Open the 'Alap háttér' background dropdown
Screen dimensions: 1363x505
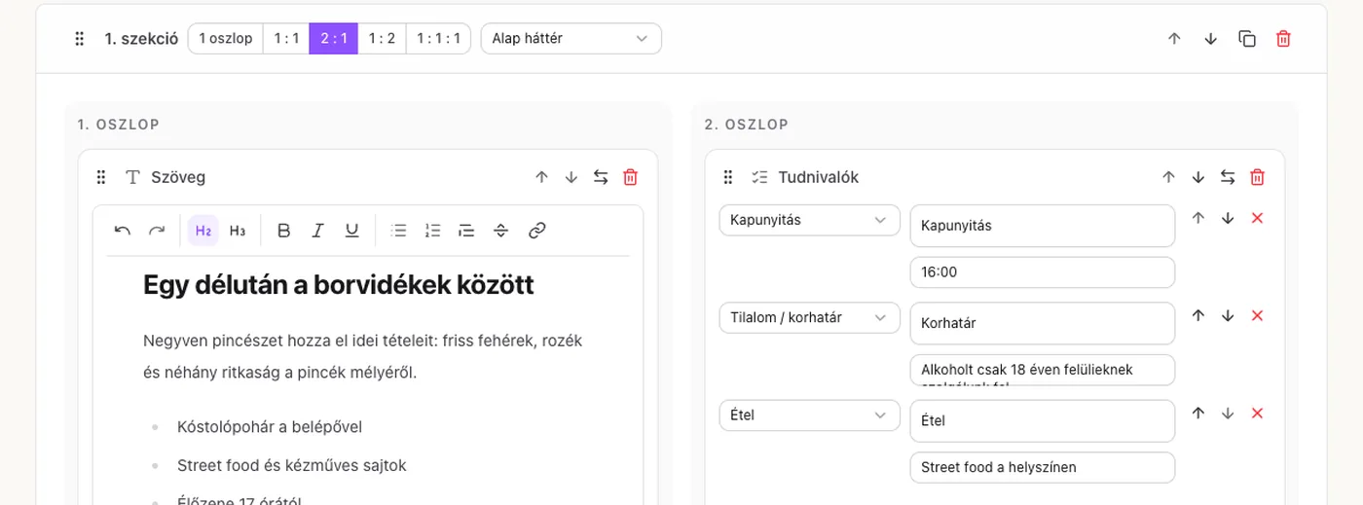point(571,39)
